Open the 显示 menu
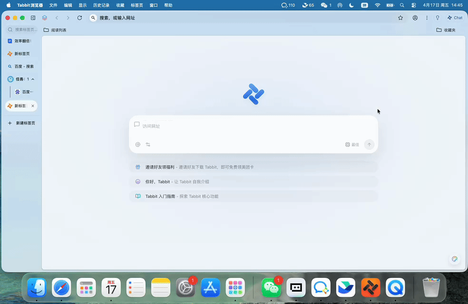The image size is (468, 304). pos(83,5)
